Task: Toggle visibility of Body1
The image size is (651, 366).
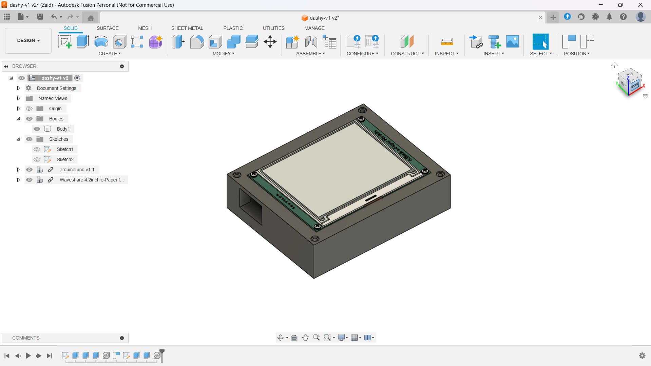Action: click(x=37, y=129)
